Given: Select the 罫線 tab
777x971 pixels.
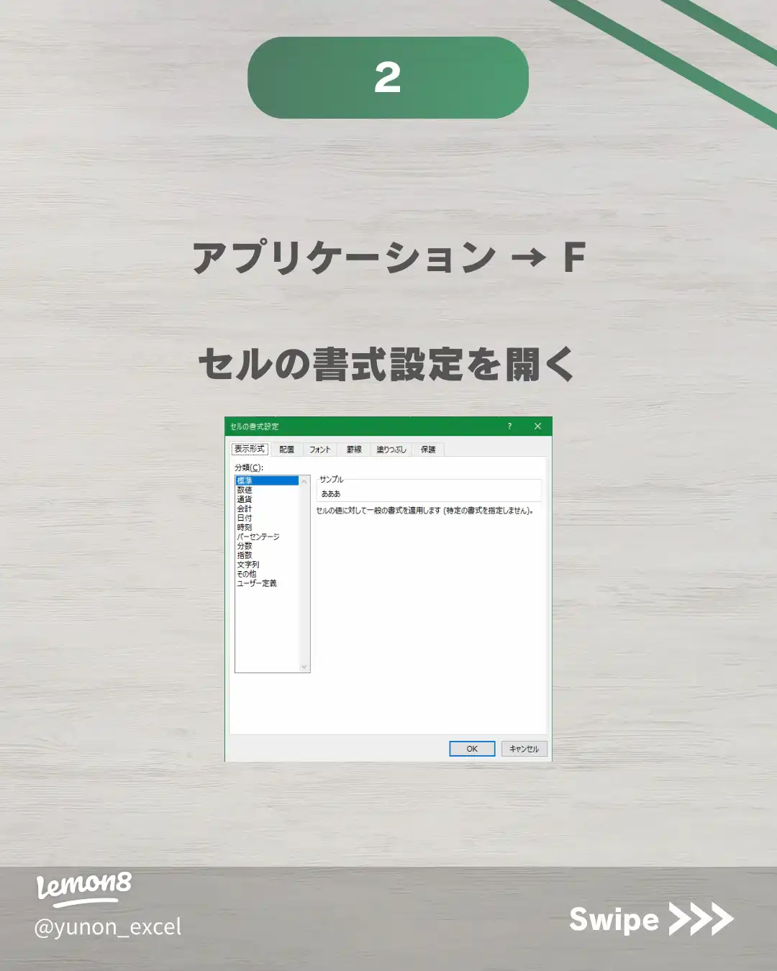Looking at the screenshot, I should click(354, 450).
